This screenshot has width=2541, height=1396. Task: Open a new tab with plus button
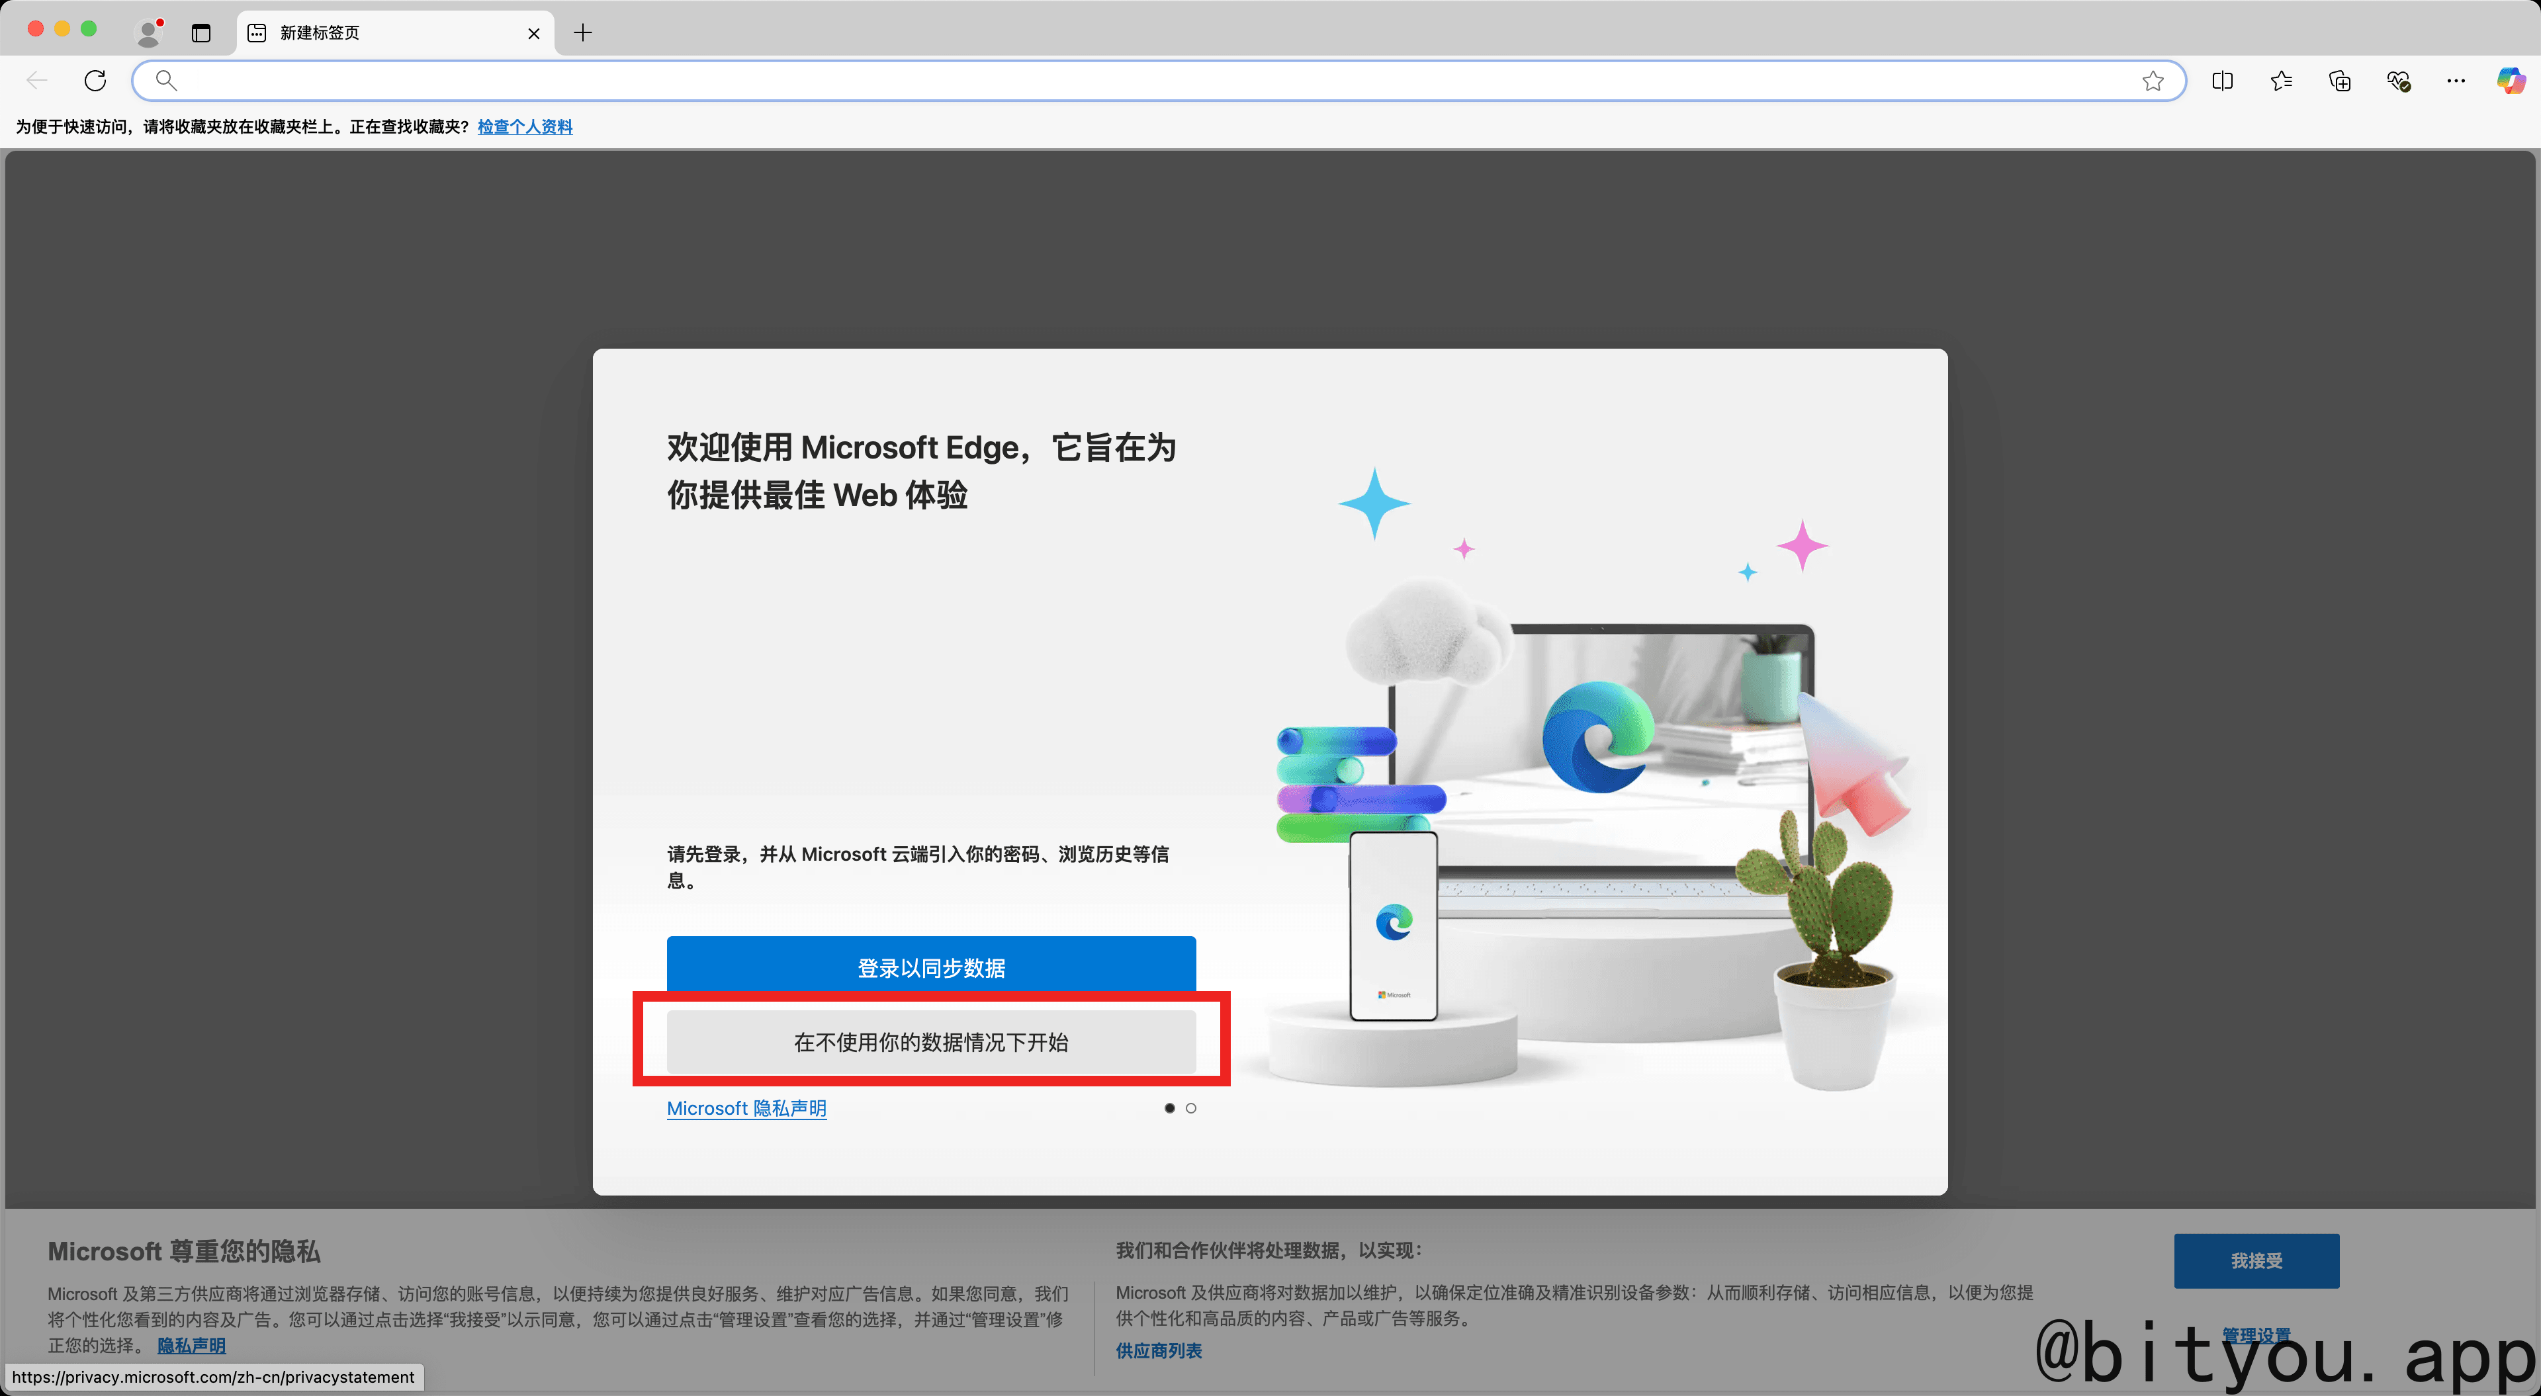(583, 32)
